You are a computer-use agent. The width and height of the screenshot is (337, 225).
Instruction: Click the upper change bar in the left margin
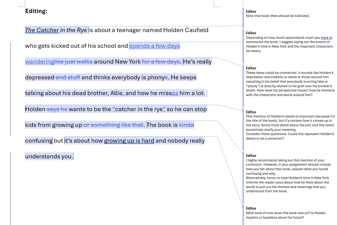pyautogui.click(x=11, y=89)
